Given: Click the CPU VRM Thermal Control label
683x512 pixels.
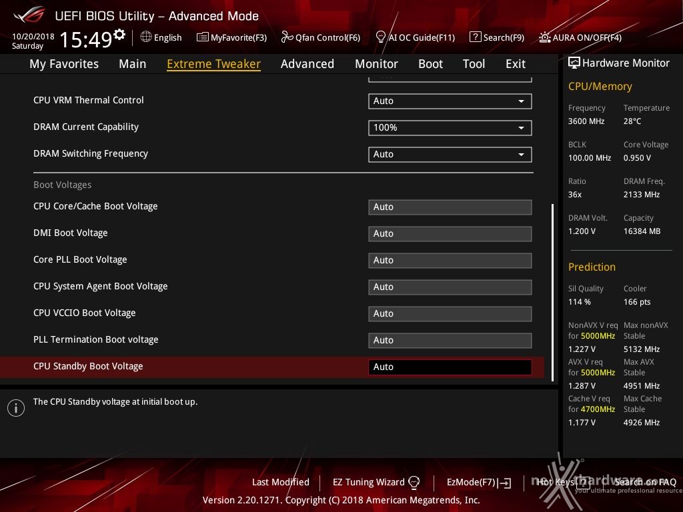Looking at the screenshot, I should click(89, 100).
